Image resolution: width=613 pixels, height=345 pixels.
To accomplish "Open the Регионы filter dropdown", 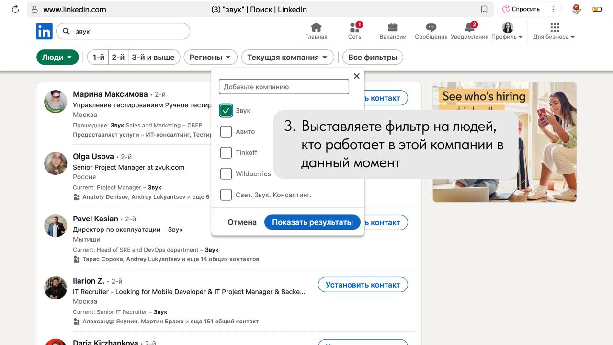I will pyautogui.click(x=210, y=57).
